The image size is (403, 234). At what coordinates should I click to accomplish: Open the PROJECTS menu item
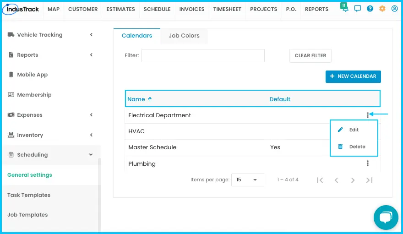(x=263, y=9)
